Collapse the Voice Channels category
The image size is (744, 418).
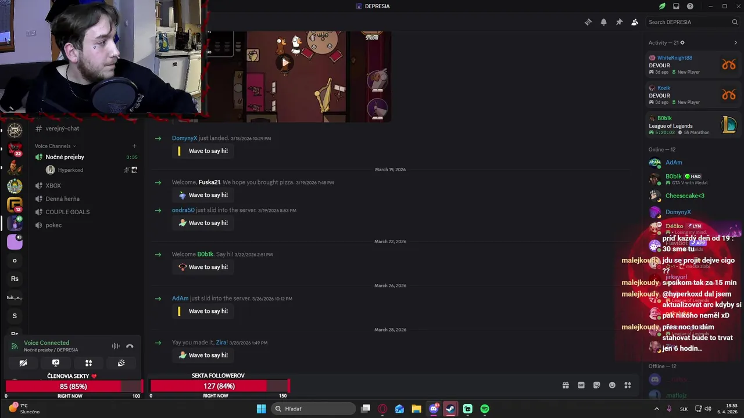point(55,146)
